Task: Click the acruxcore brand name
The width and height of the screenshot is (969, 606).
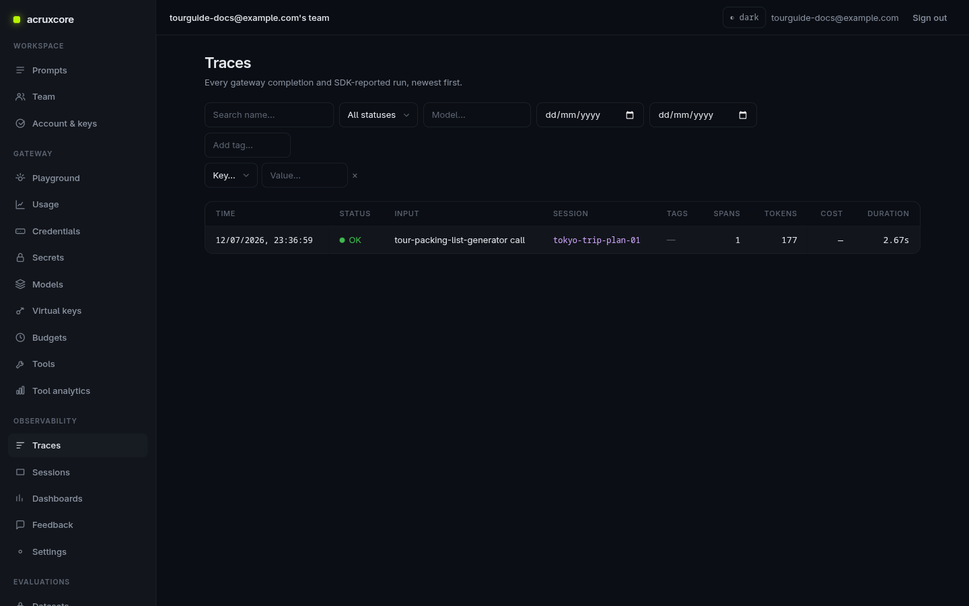Action: [50, 20]
